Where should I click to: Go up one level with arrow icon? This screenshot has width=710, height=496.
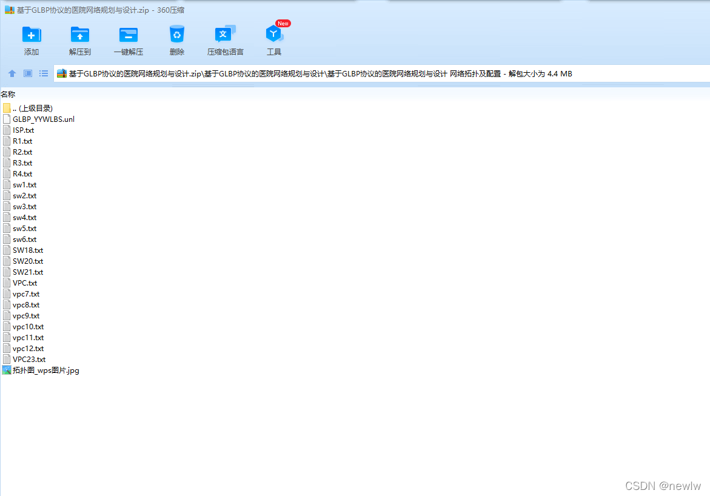[12, 73]
